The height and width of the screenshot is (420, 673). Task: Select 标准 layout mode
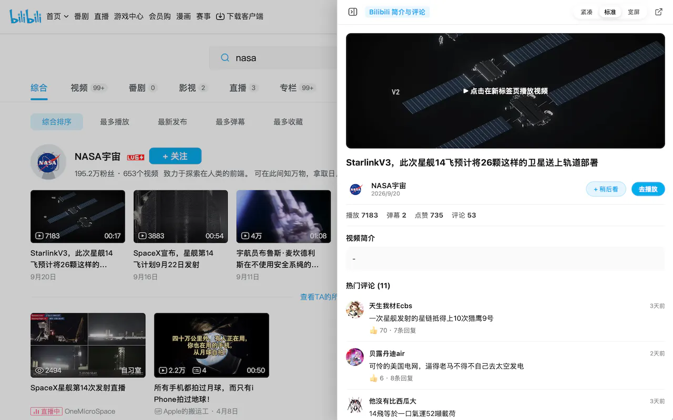(x=610, y=12)
